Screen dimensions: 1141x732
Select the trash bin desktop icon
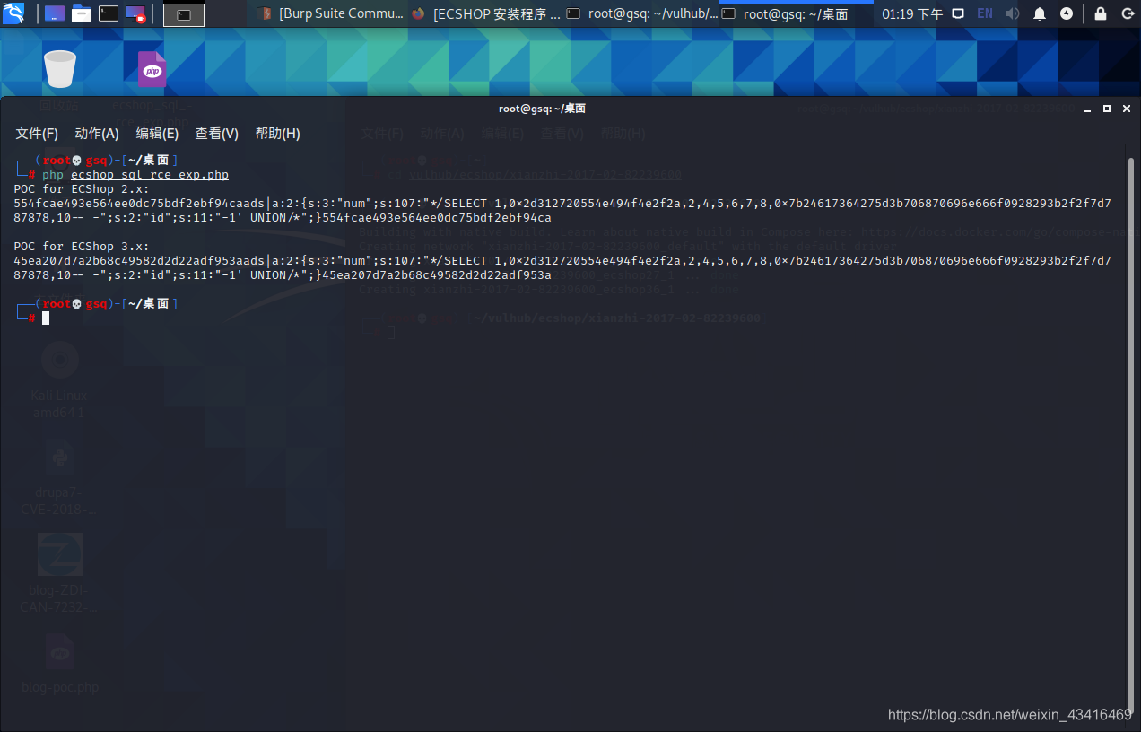pos(60,70)
